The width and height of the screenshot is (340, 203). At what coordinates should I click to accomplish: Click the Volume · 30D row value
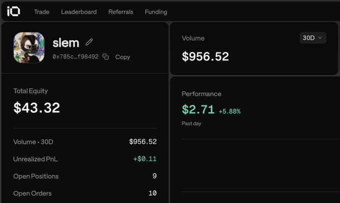tap(143, 142)
